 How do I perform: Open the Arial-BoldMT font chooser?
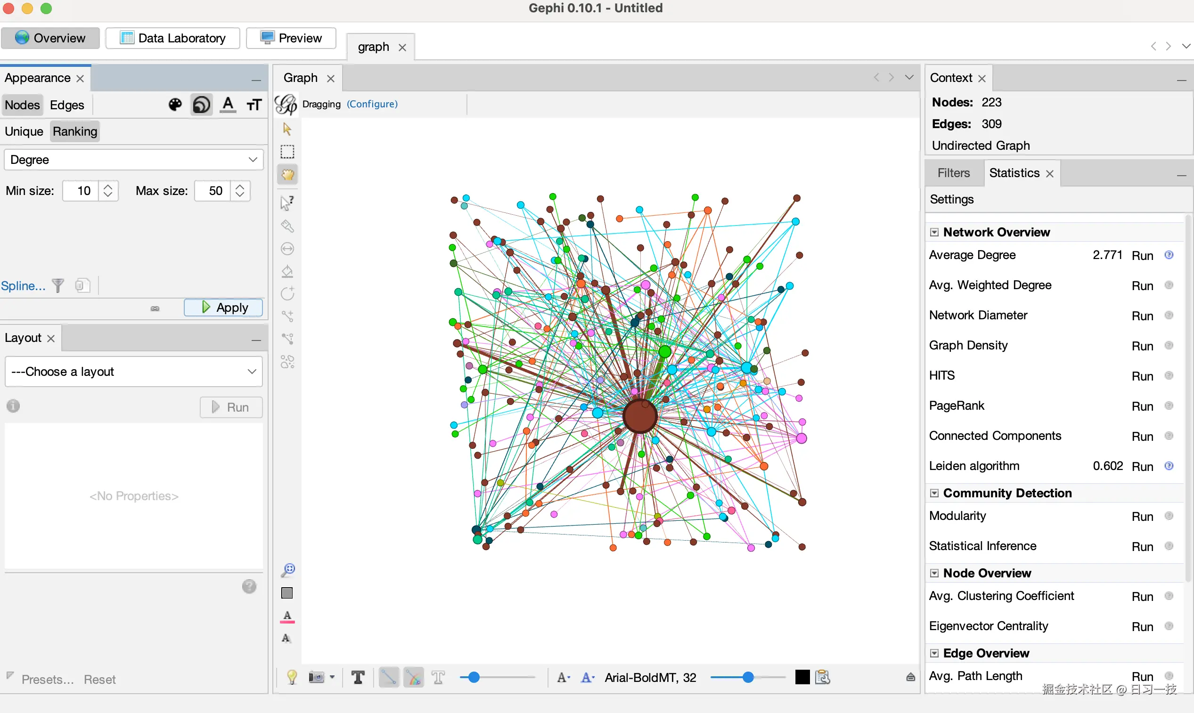pos(650,678)
